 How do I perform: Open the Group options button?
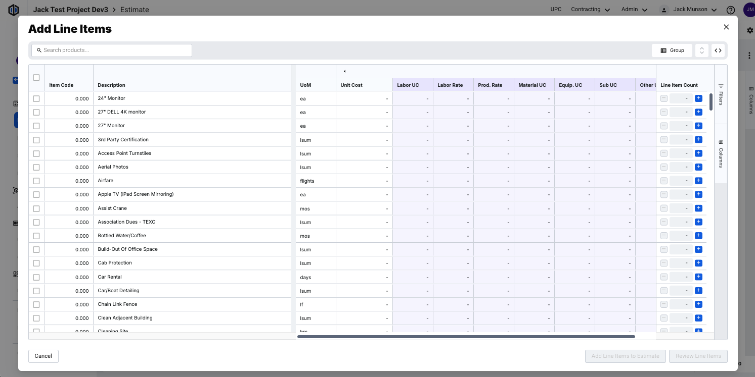point(672,50)
